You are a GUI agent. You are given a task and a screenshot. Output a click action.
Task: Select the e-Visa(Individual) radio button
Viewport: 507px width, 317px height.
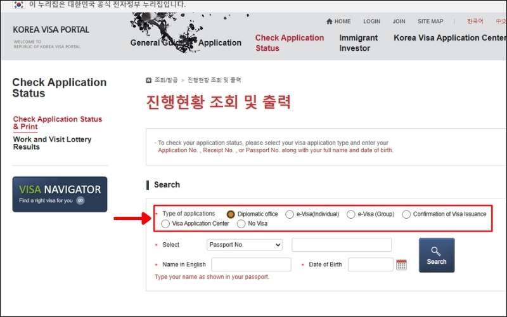pyautogui.click(x=290, y=214)
